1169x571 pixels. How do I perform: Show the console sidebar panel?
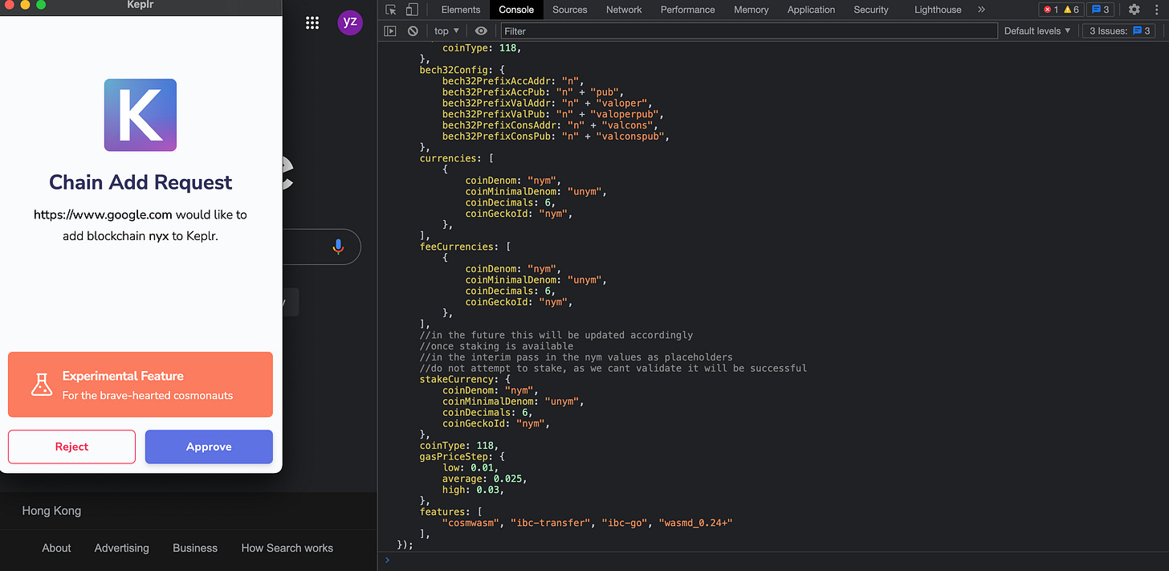click(x=390, y=31)
